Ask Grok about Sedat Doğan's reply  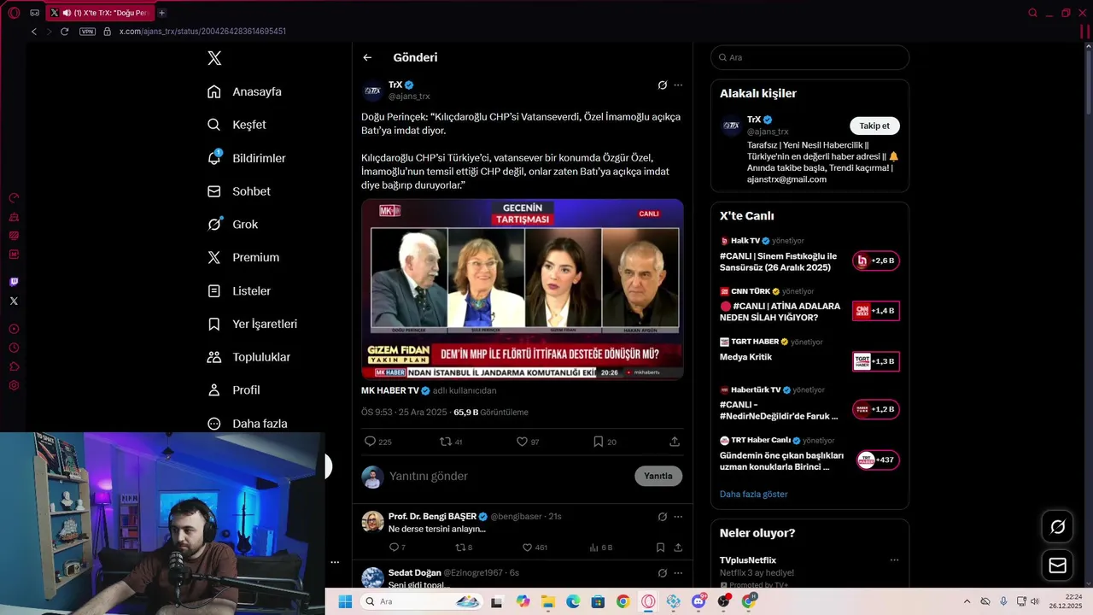(662, 573)
